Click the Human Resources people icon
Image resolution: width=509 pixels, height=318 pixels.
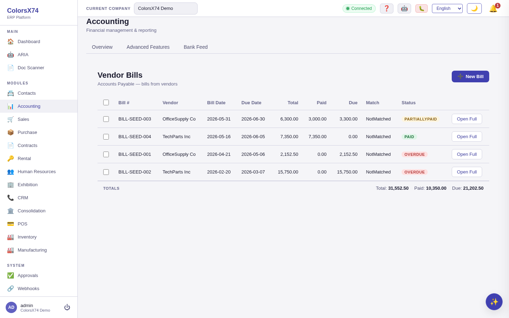point(11,171)
